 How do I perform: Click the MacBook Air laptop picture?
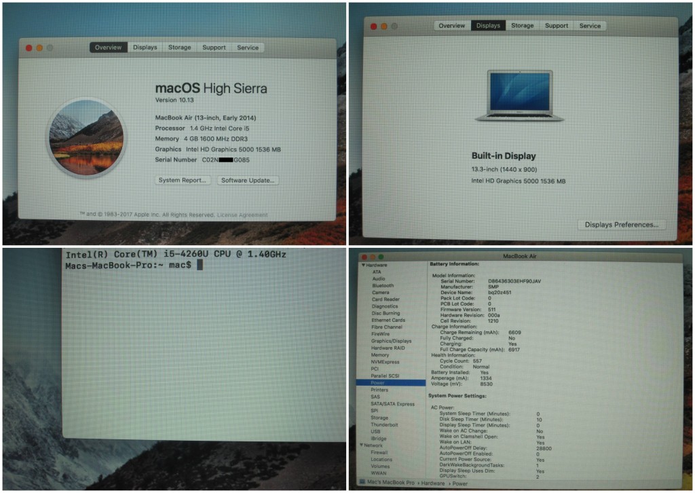point(519,95)
